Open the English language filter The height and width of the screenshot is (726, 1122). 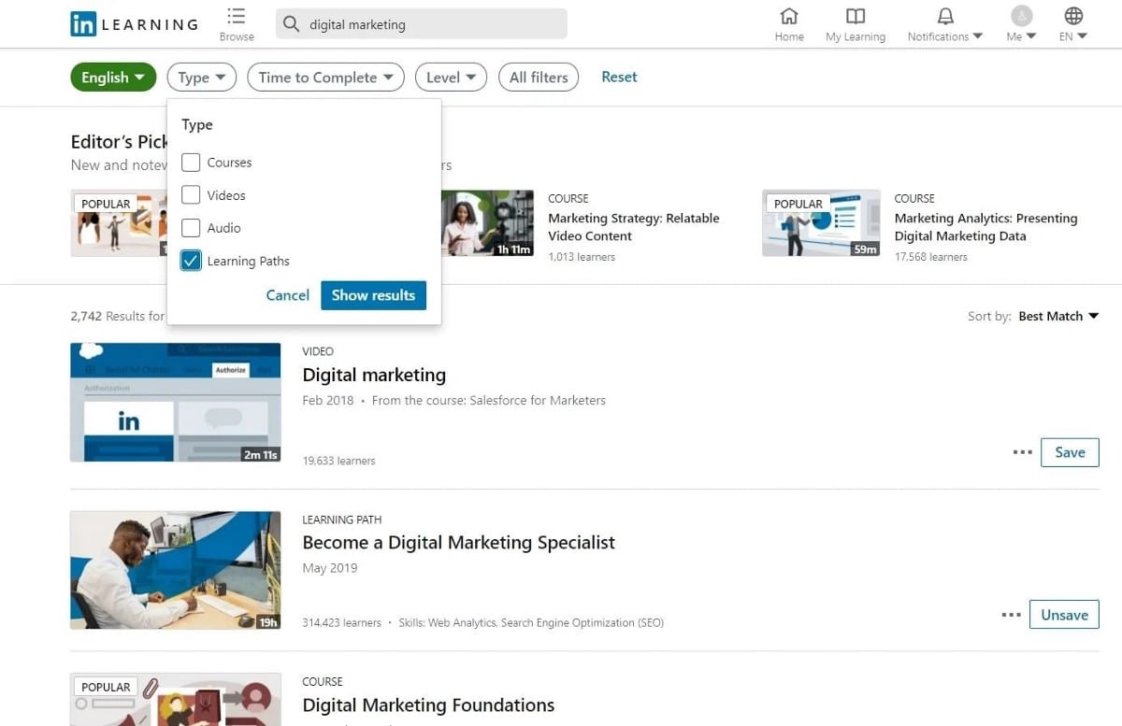[112, 77]
